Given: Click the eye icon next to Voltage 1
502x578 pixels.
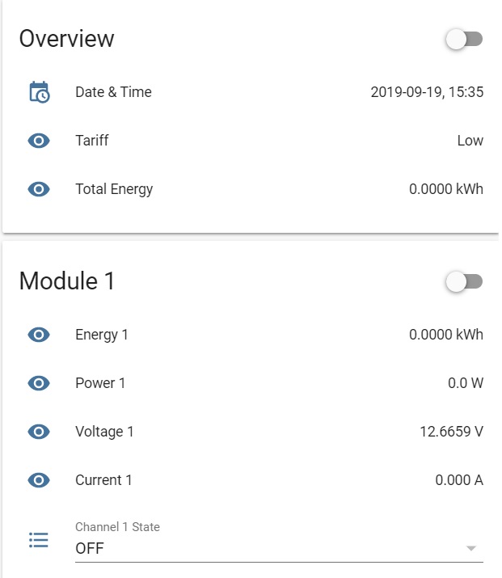Looking at the screenshot, I should (x=39, y=432).
